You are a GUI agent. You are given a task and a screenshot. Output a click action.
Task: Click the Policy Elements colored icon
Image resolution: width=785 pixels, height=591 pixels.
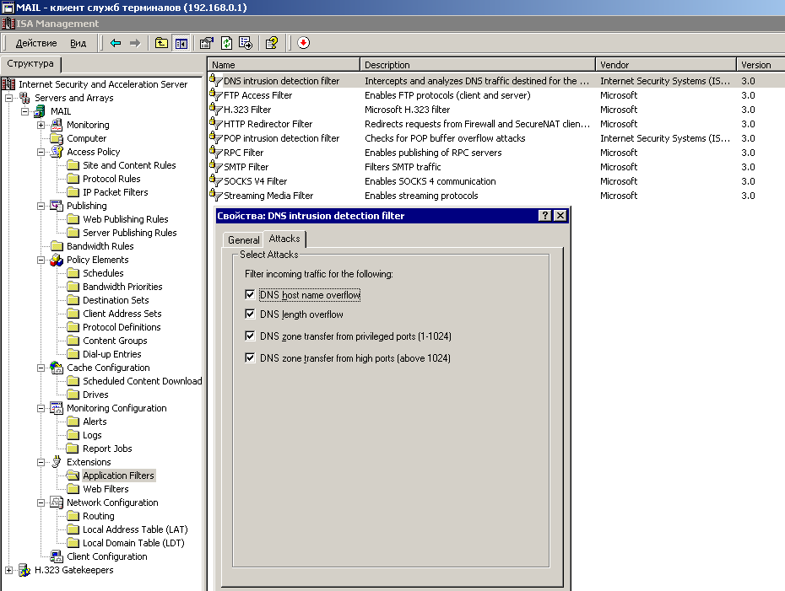pos(57,260)
